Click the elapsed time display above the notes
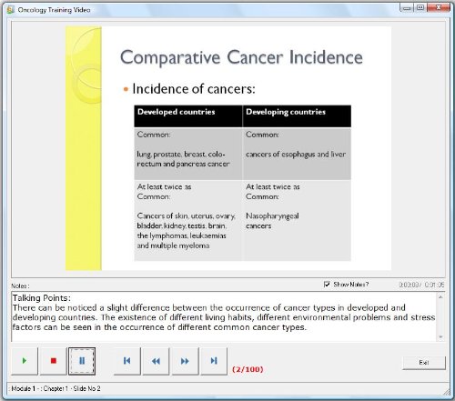This screenshot has height=401, width=455. [421, 285]
